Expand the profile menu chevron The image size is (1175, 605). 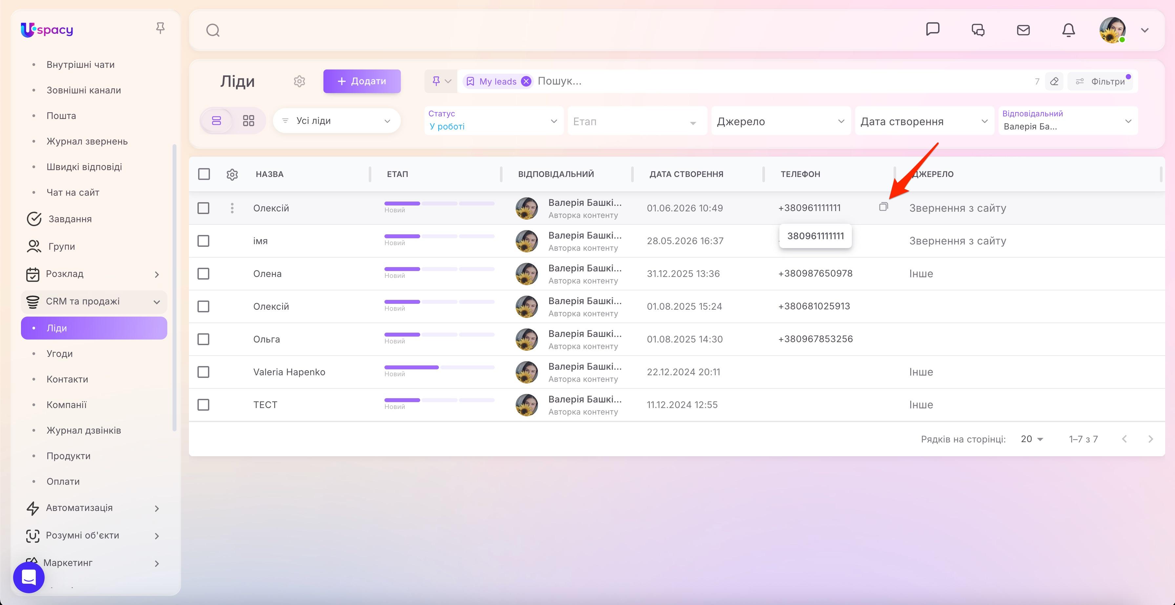[1145, 30]
